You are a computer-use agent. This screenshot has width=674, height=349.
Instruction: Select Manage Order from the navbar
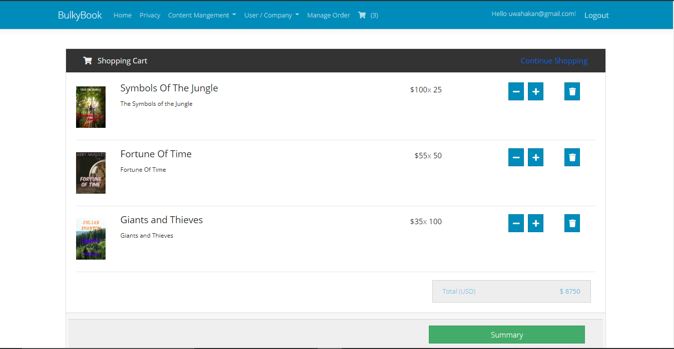tap(328, 15)
